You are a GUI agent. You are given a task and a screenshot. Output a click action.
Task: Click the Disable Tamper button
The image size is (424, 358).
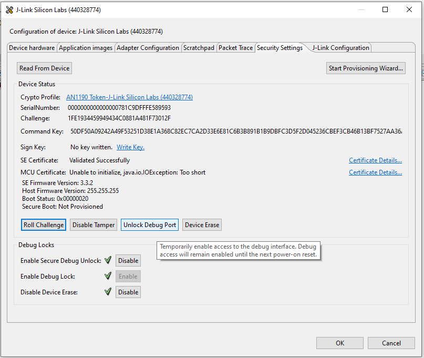[94, 225]
